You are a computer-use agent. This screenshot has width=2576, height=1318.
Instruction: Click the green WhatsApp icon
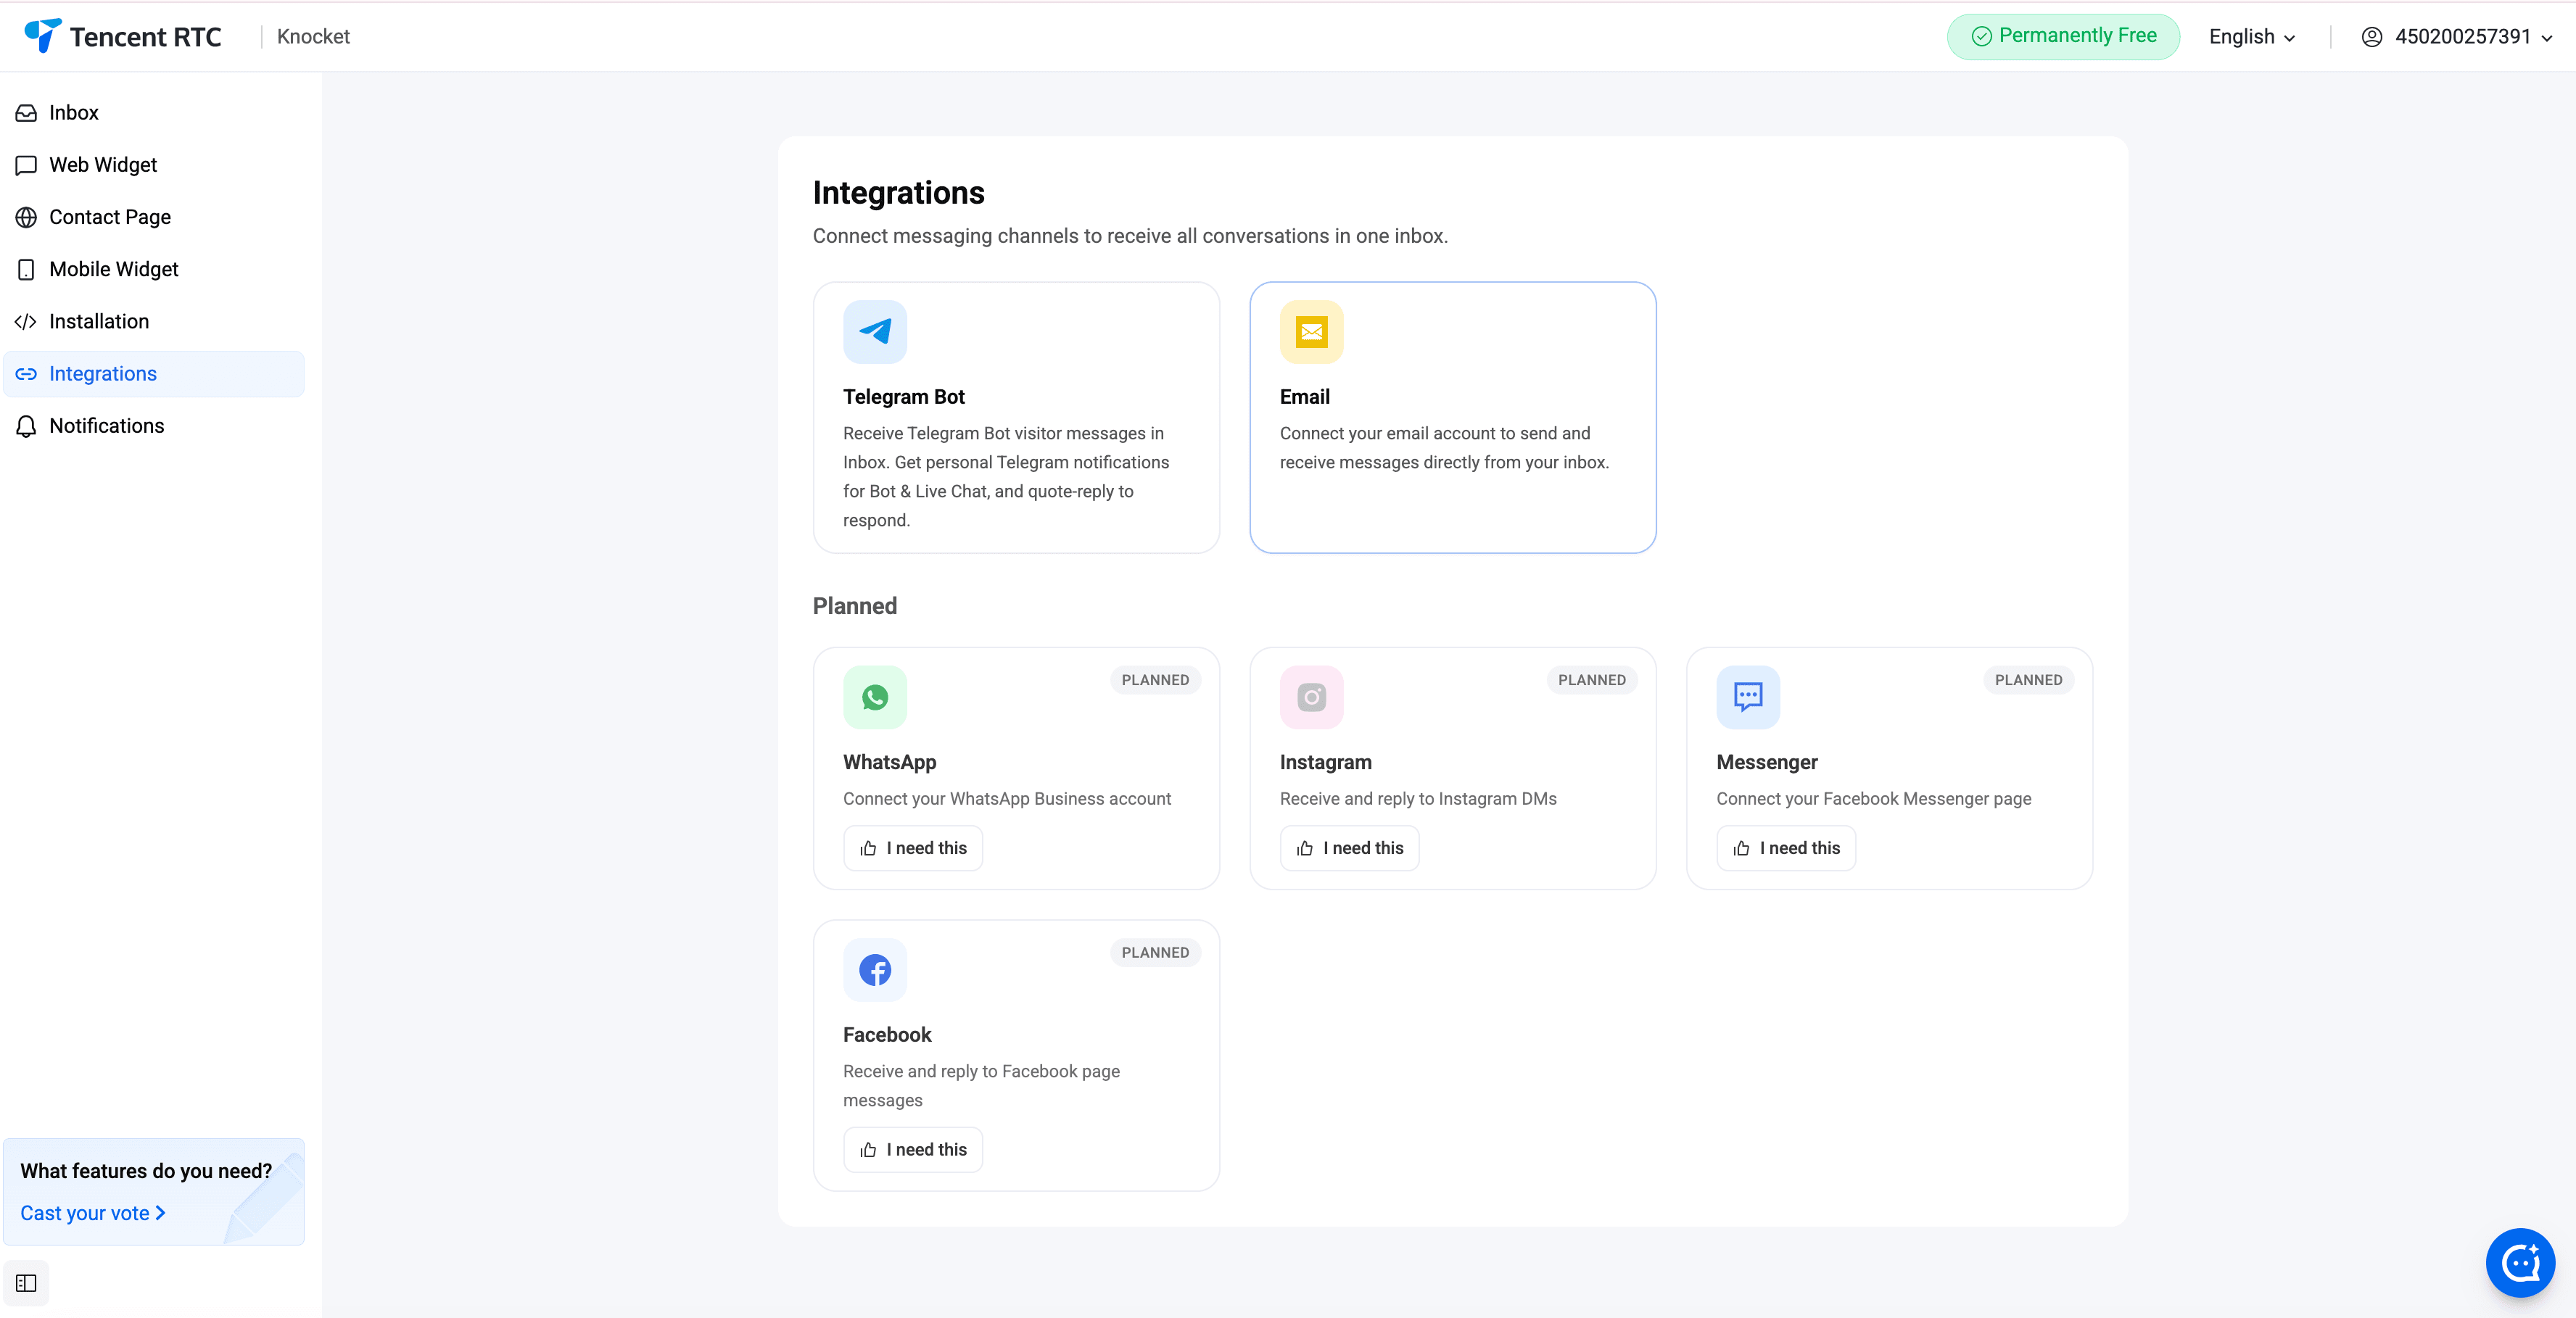point(875,697)
